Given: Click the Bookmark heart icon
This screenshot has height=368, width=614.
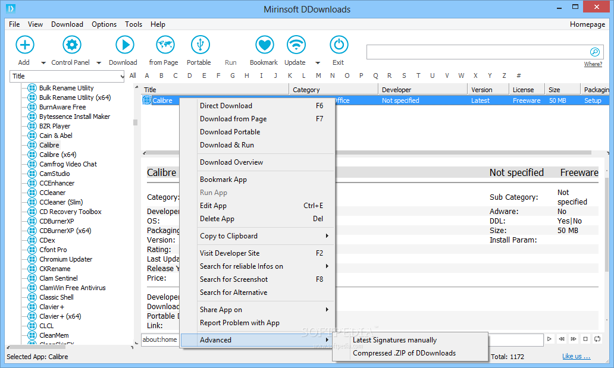Looking at the screenshot, I should [x=265, y=45].
